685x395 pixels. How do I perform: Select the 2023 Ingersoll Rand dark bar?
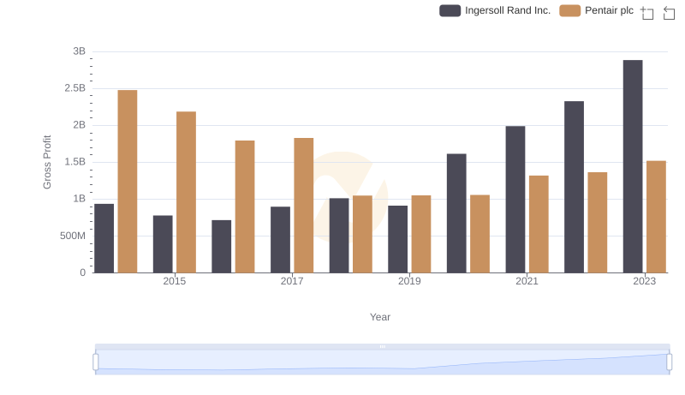tap(633, 166)
